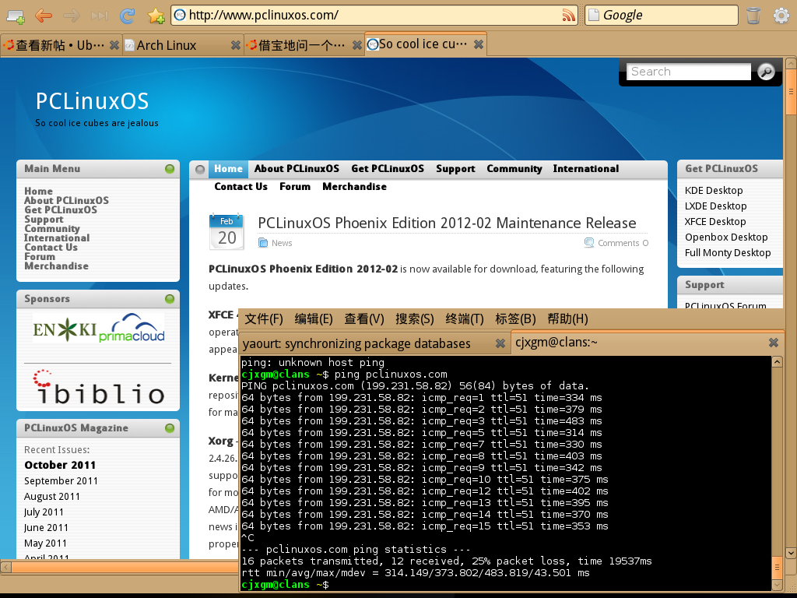The width and height of the screenshot is (797, 598).
Task: Open Merchandise in the top navigation
Action: point(354,187)
